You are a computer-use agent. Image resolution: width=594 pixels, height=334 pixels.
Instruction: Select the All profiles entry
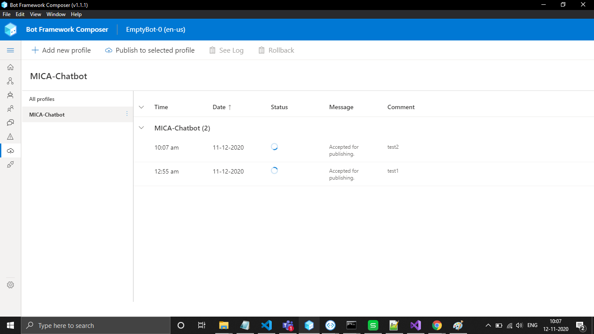click(x=41, y=99)
